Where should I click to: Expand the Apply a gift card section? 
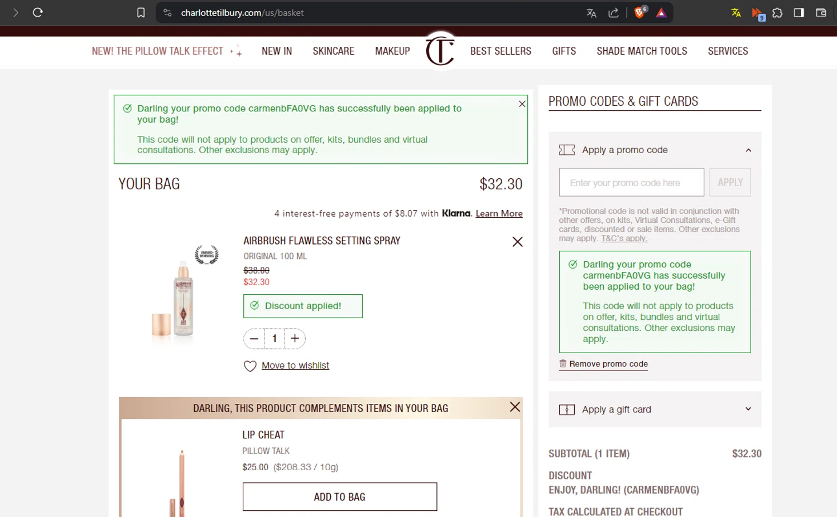pos(748,409)
